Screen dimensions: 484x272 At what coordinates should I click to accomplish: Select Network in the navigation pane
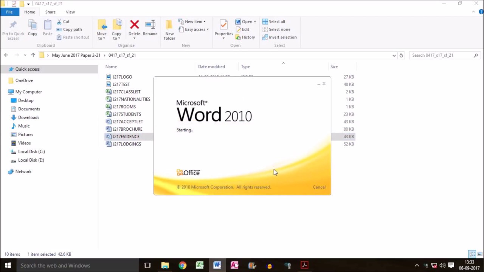tap(23, 172)
